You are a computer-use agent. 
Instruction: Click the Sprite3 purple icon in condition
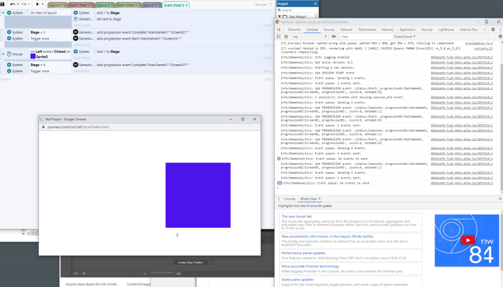click(x=33, y=57)
